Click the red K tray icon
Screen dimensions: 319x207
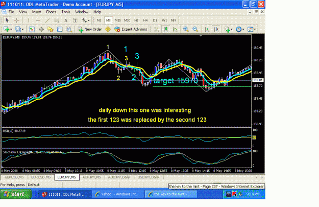click(x=235, y=194)
